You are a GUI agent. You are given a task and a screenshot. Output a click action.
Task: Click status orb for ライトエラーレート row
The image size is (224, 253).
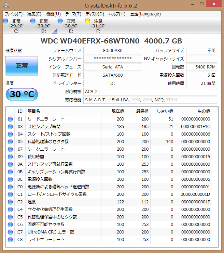[10, 240]
